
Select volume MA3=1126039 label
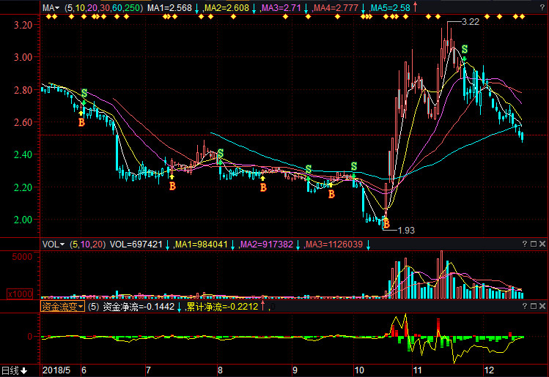[334, 245]
